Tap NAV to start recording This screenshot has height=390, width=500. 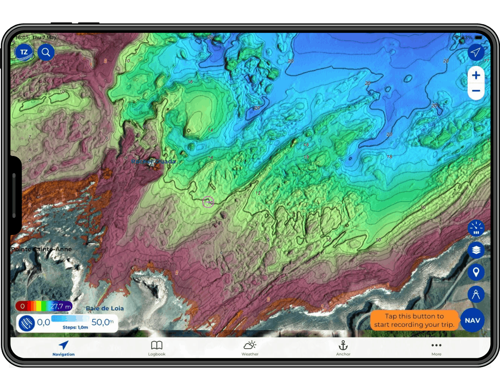(x=472, y=320)
